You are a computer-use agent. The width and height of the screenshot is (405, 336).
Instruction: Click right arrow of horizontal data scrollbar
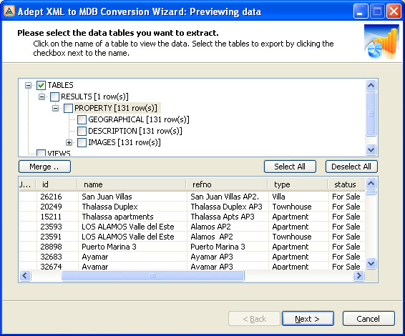pyautogui.click(x=358, y=276)
